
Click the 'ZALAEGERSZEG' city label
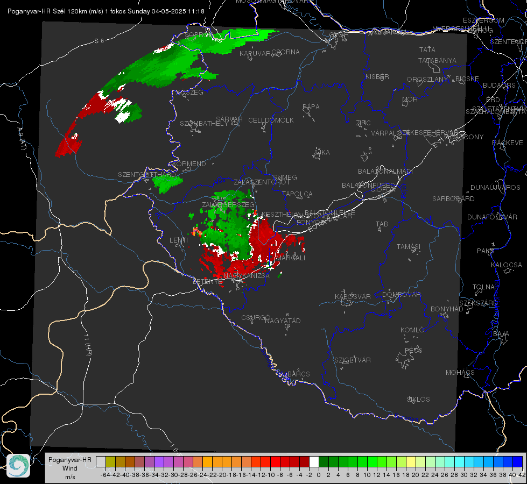click(x=228, y=204)
